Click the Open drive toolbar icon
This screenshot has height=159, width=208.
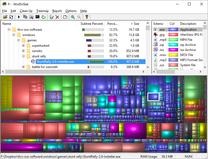5,17
